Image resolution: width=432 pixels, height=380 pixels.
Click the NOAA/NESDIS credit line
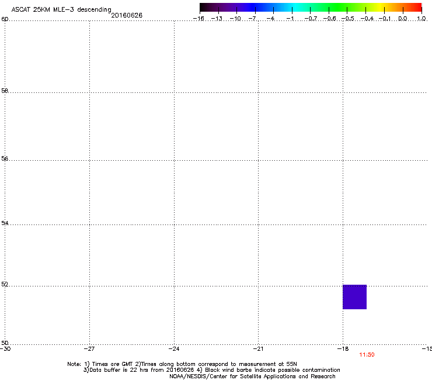click(x=252, y=376)
